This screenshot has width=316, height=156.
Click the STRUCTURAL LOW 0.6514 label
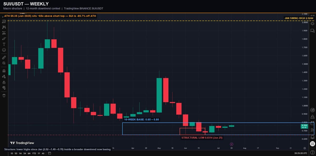click(x=202, y=138)
